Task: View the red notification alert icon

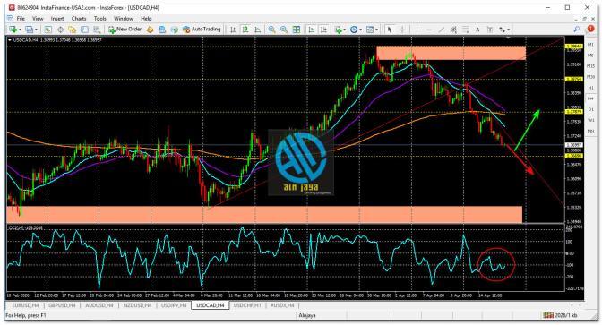Action: coord(590,30)
